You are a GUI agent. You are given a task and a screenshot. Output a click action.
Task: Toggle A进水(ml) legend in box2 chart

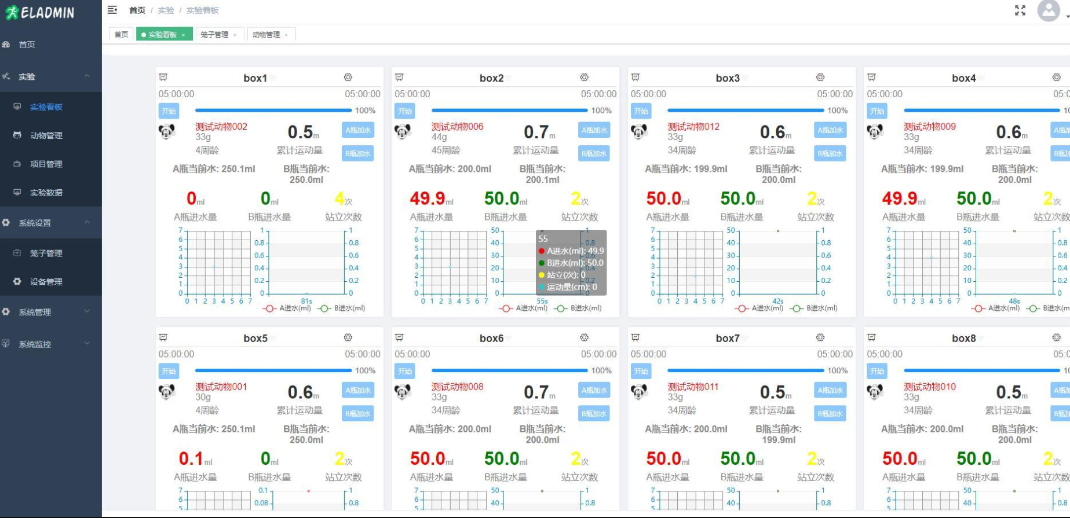tap(523, 308)
